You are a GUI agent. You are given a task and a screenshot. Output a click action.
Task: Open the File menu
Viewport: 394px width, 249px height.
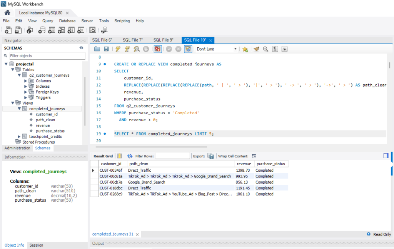click(6, 21)
